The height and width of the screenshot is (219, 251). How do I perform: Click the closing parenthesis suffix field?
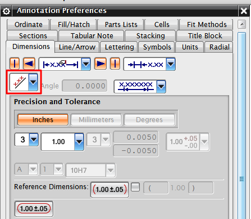coord(200,187)
